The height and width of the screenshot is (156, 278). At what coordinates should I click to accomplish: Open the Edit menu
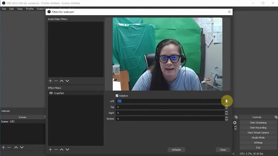12,9
